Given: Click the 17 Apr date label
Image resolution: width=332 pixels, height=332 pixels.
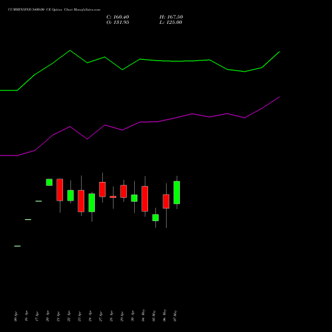Looking at the screenshot, I should tap(37, 316).
